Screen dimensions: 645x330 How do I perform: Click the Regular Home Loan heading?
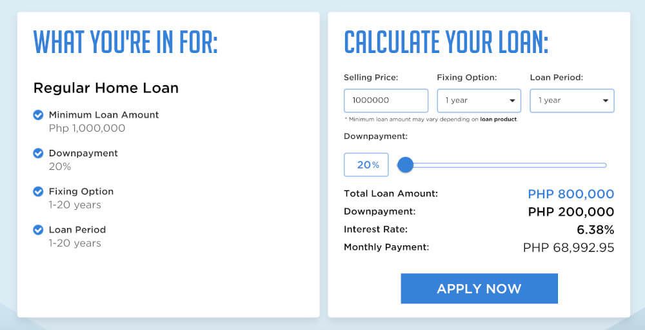point(106,88)
